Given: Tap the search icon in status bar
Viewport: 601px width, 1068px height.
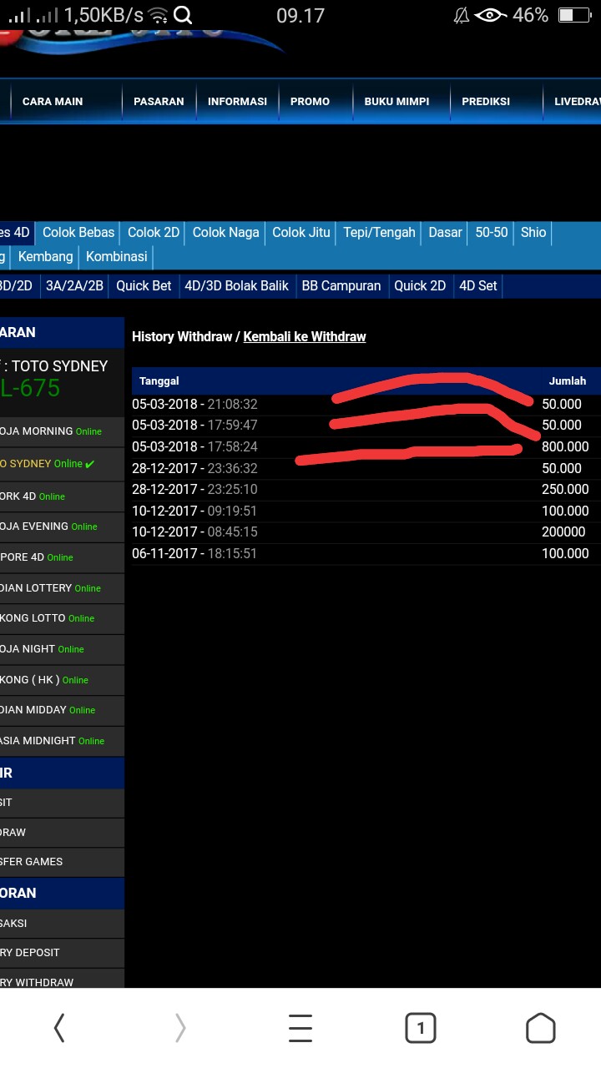Looking at the screenshot, I should click(183, 15).
